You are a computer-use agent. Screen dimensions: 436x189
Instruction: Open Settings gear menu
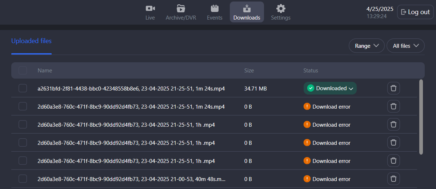(280, 12)
